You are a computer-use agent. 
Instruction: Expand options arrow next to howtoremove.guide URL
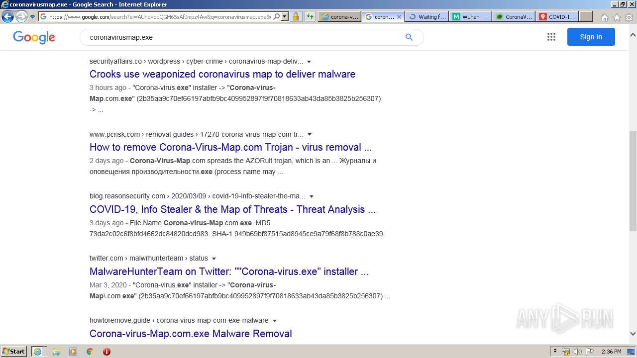(x=274, y=321)
